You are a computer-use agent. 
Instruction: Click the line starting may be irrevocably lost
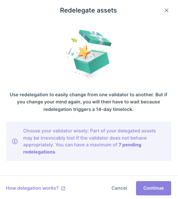[x=85, y=138]
